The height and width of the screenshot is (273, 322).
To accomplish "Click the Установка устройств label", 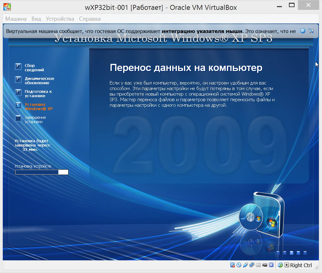I will pos(33,166).
